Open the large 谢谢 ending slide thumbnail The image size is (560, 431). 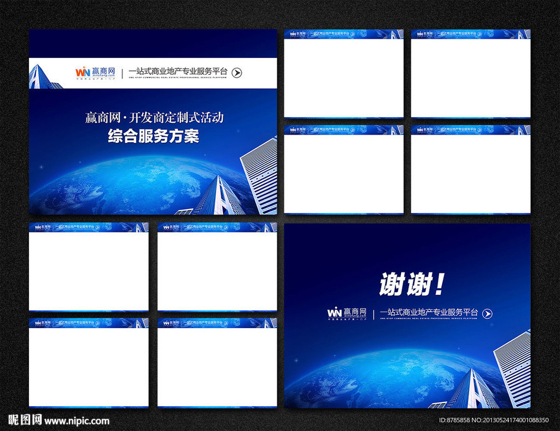[x=407, y=316]
